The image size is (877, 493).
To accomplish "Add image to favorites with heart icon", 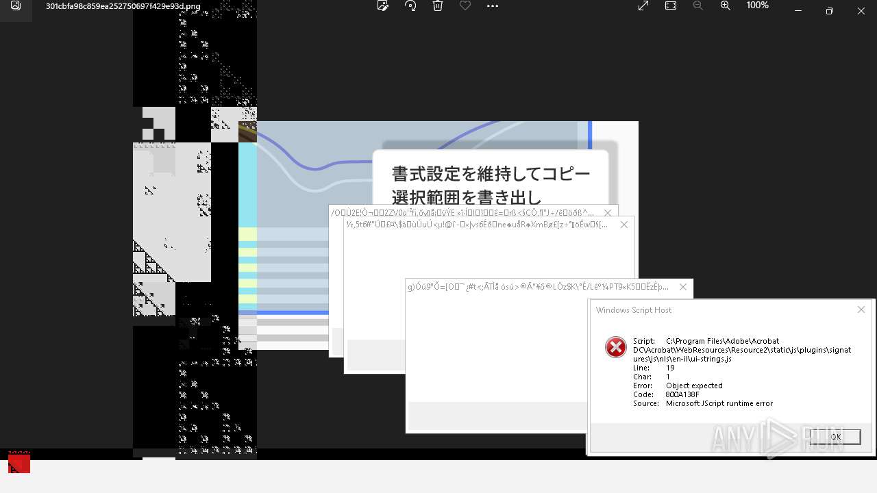I will pyautogui.click(x=465, y=5).
